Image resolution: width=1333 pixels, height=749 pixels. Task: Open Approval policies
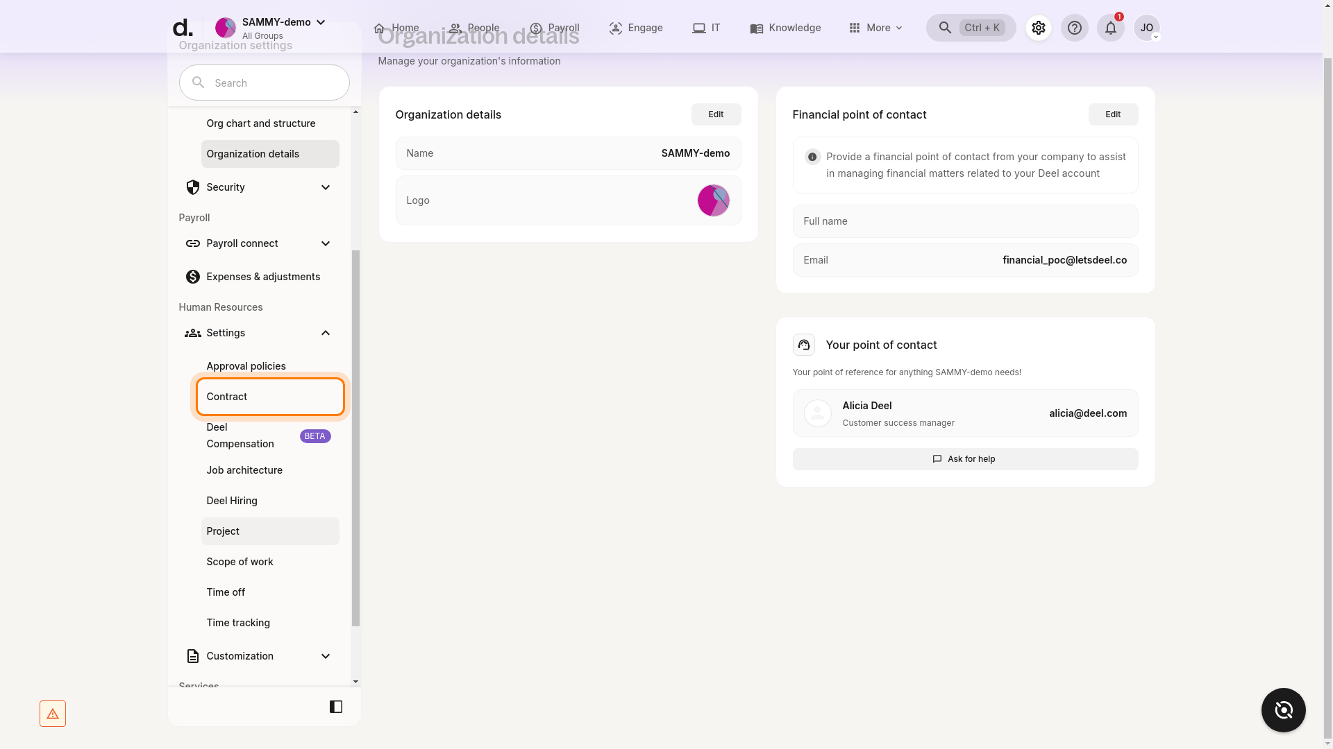click(270, 366)
